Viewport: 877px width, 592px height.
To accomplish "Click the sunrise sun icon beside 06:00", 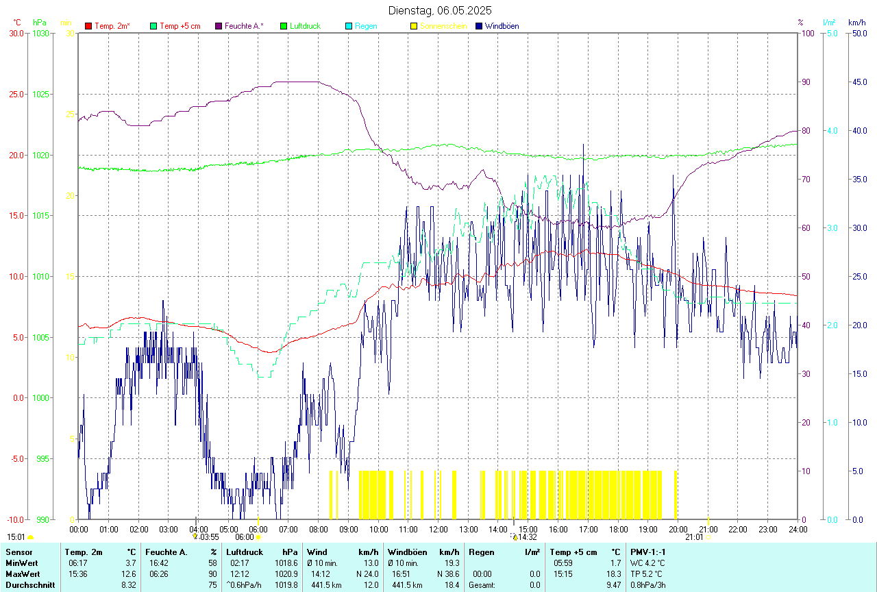I will click(x=258, y=538).
